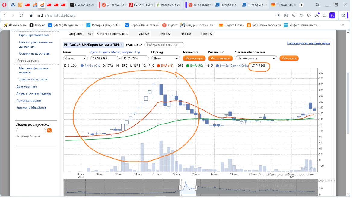Screen dimensions: 362x208
Task: Click the padlock site info icon
Action: click(31, 15)
